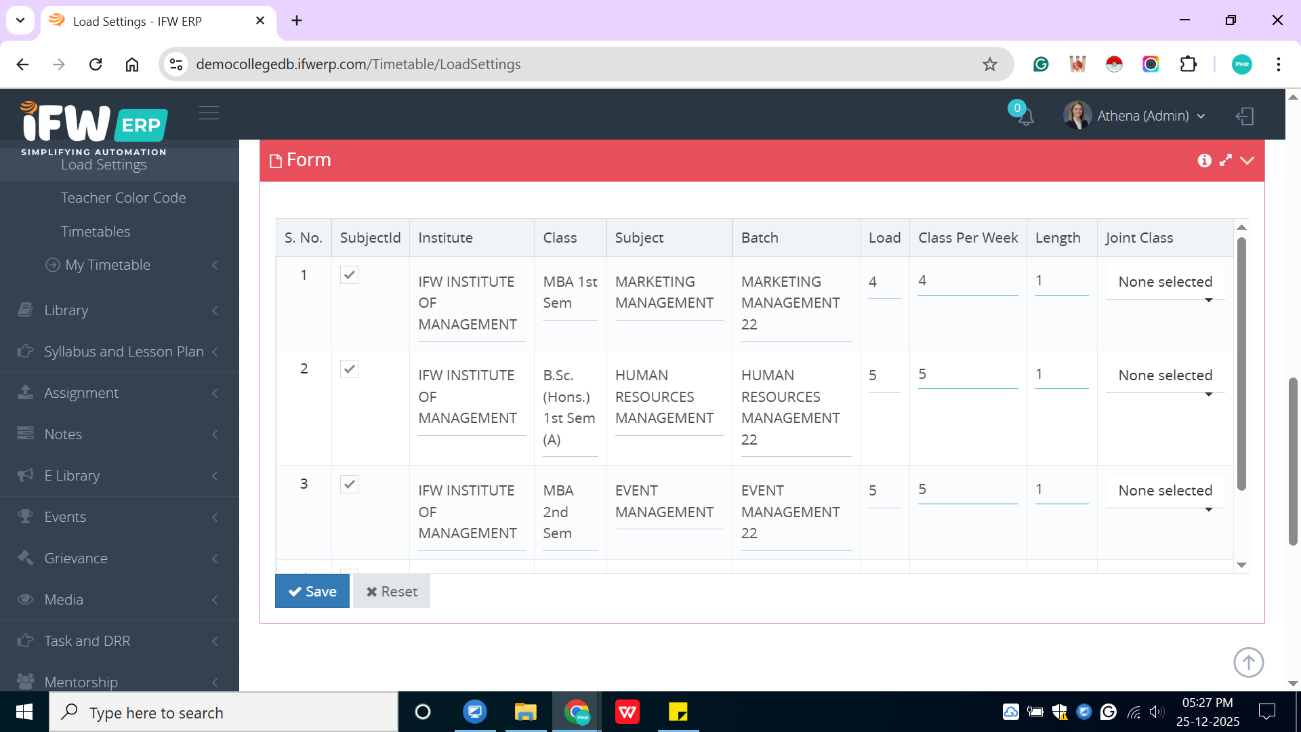The width and height of the screenshot is (1301, 732).
Task: Click the scroll-to-top arrow circle
Action: click(1248, 662)
